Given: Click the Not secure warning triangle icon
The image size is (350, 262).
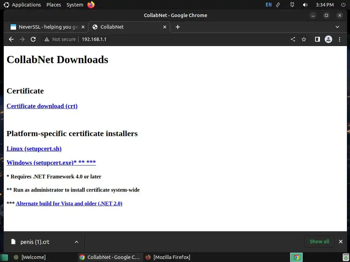Looking at the screenshot, I should (46, 39).
